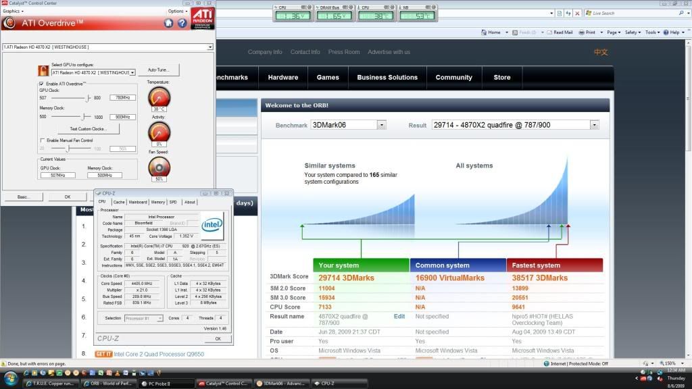692x389 pixels.
Task: Click the Print icon in IE toolbar
Action: (581, 32)
